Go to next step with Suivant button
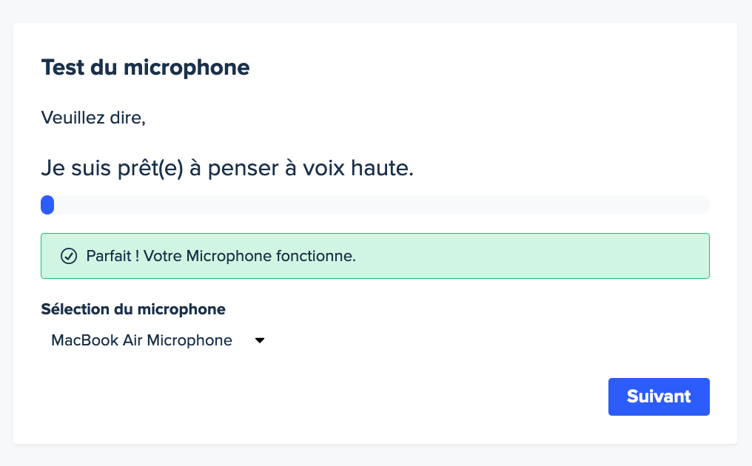 pyautogui.click(x=659, y=396)
